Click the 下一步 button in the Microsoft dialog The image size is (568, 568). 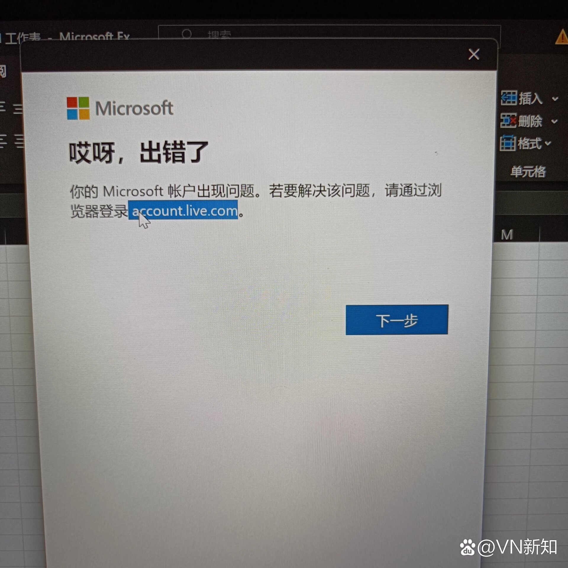click(x=397, y=320)
